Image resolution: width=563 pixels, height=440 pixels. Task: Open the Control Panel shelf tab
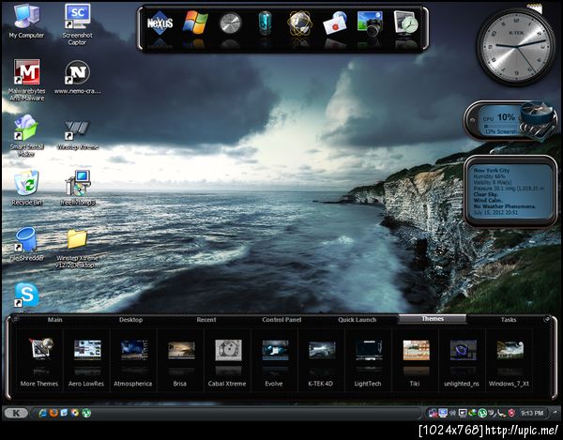coord(281,319)
